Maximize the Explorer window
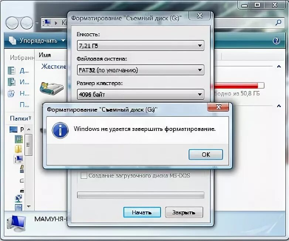This screenshot has width=289, height=241. (x=258, y=5)
